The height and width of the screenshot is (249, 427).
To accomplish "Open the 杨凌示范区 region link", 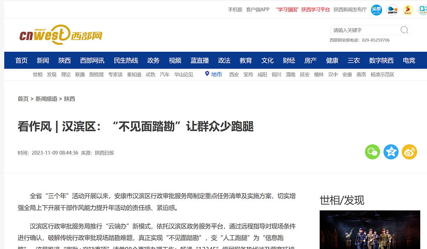I will coord(382,74).
